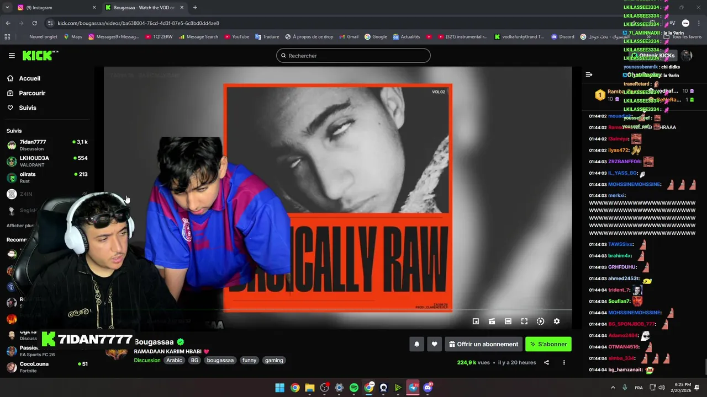Enable picture-in-picture on video player
707x397 pixels.
(x=476, y=321)
